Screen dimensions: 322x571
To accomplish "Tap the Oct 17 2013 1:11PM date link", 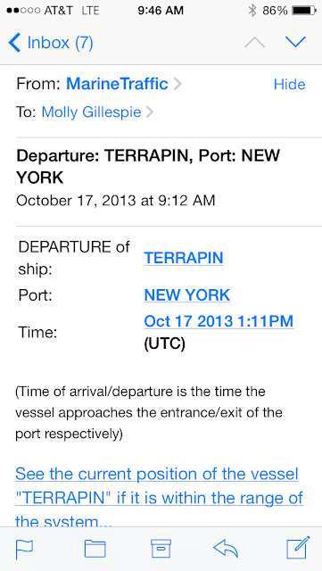I will [x=219, y=321].
